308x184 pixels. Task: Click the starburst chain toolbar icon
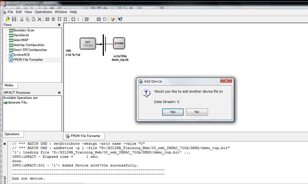point(53,19)
